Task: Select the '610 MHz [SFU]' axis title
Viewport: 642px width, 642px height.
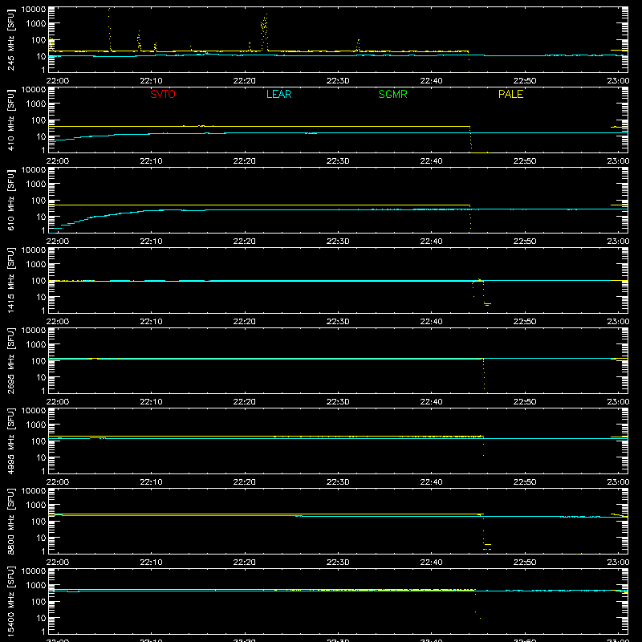Action: coord(11,200)
